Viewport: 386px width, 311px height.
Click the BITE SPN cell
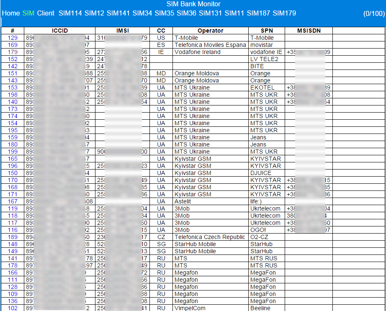pyautogui.click(x=267, y=66)
